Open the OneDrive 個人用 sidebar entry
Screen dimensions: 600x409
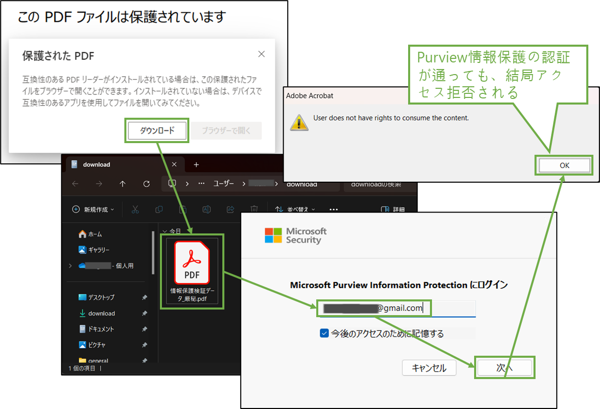pyautogui.click(x=106, y=265)
